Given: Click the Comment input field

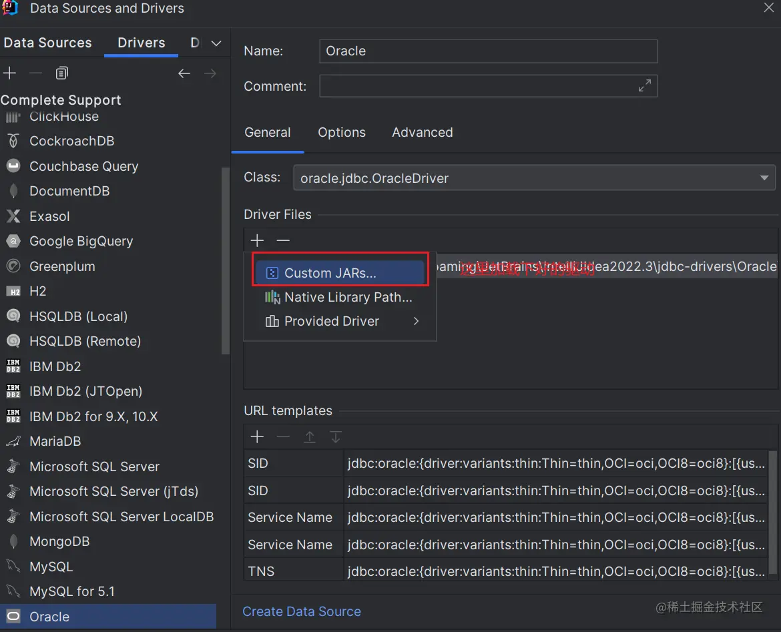Looking at the screenshot, I should (x=488, y=86).
